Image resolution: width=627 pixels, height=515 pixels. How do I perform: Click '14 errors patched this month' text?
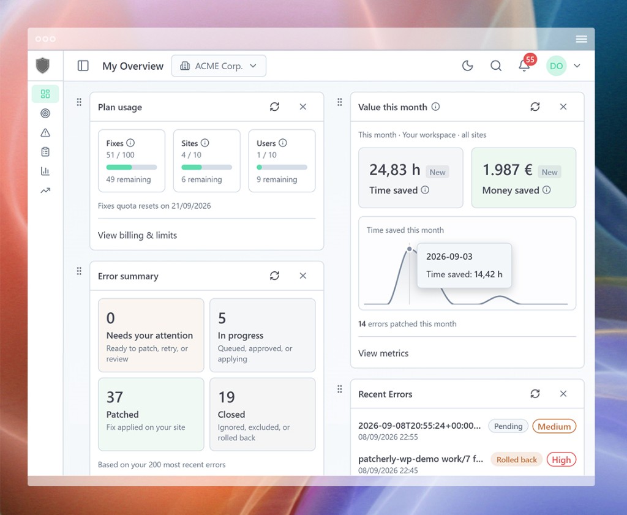(x=407, y=324)
